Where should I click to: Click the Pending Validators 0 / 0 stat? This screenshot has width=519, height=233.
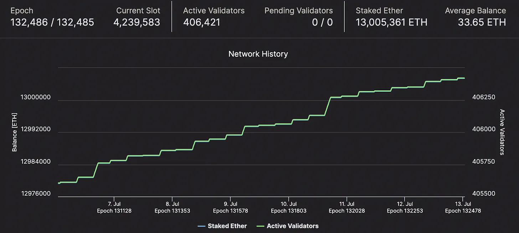point(299,17)
